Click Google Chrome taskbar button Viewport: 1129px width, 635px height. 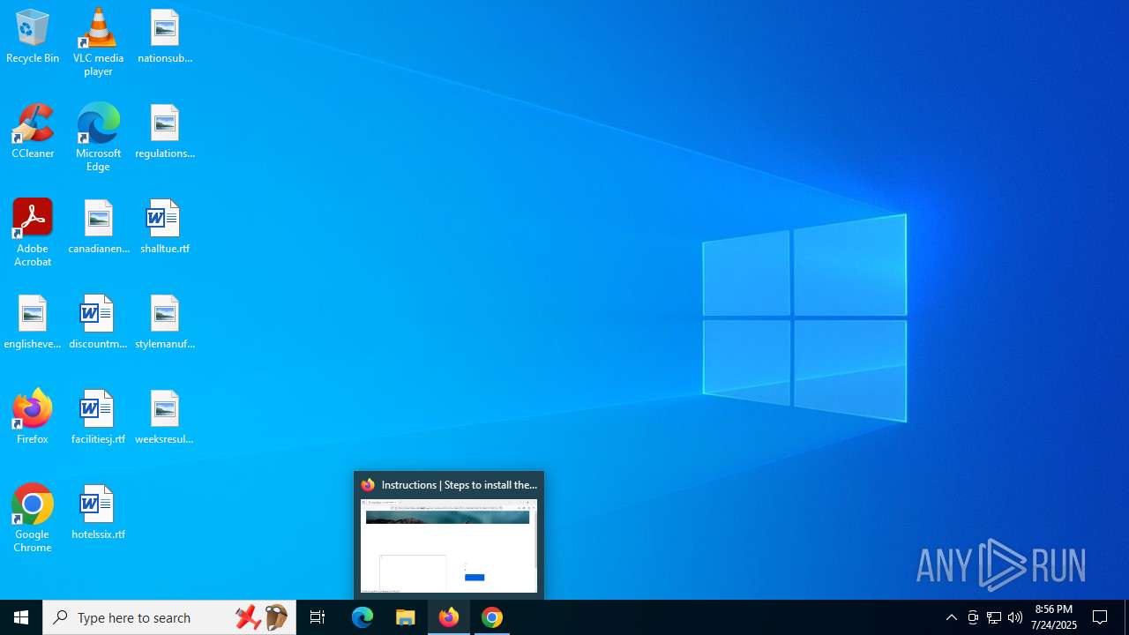coord(492,617)
